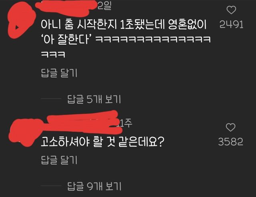
Task: Click the 1주 timestamp
Action: coord(125,123)
